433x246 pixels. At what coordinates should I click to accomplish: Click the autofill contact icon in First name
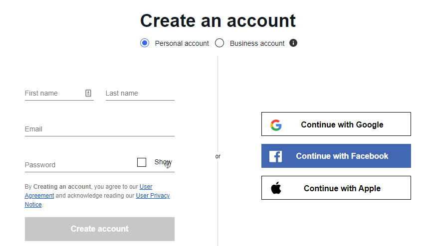click(88, 93)
